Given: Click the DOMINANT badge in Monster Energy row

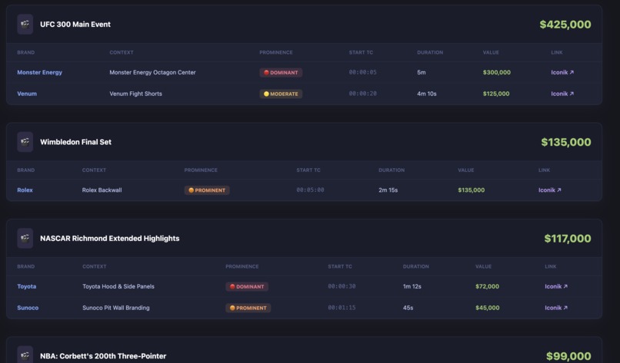Looking at the screenshot, I should pos(281,73).
